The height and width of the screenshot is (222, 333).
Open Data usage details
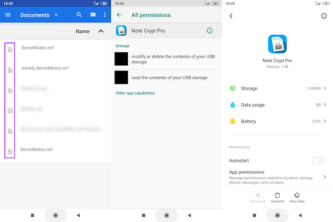click(x=277, y=105)
